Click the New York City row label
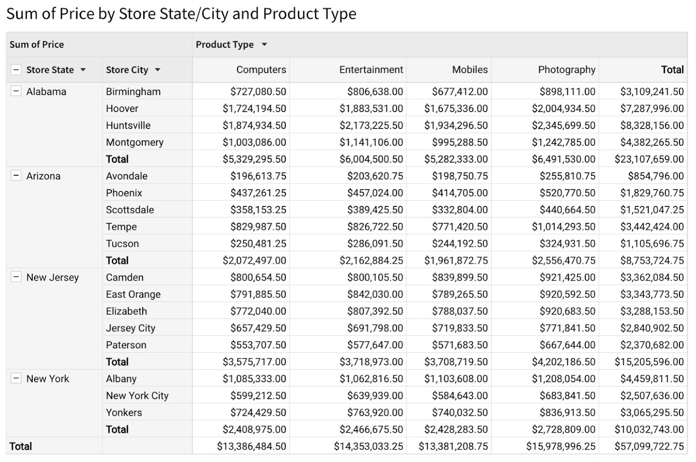This screenshot has width=696, height=462. point(137,396)
